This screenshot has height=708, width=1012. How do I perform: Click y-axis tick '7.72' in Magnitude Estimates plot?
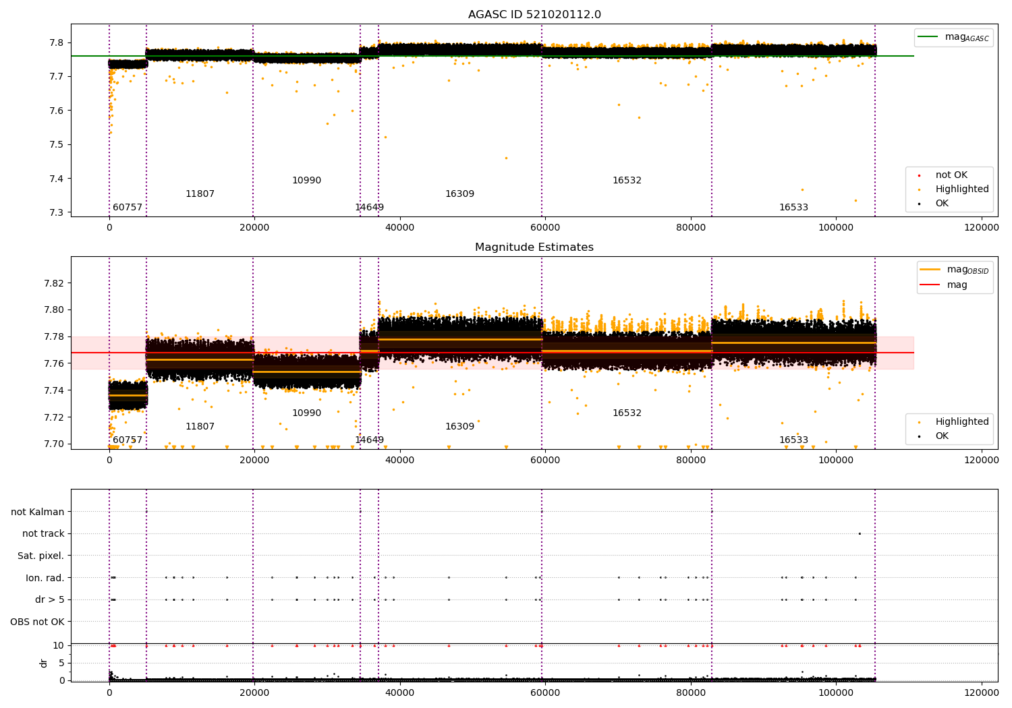click(54, 417)
